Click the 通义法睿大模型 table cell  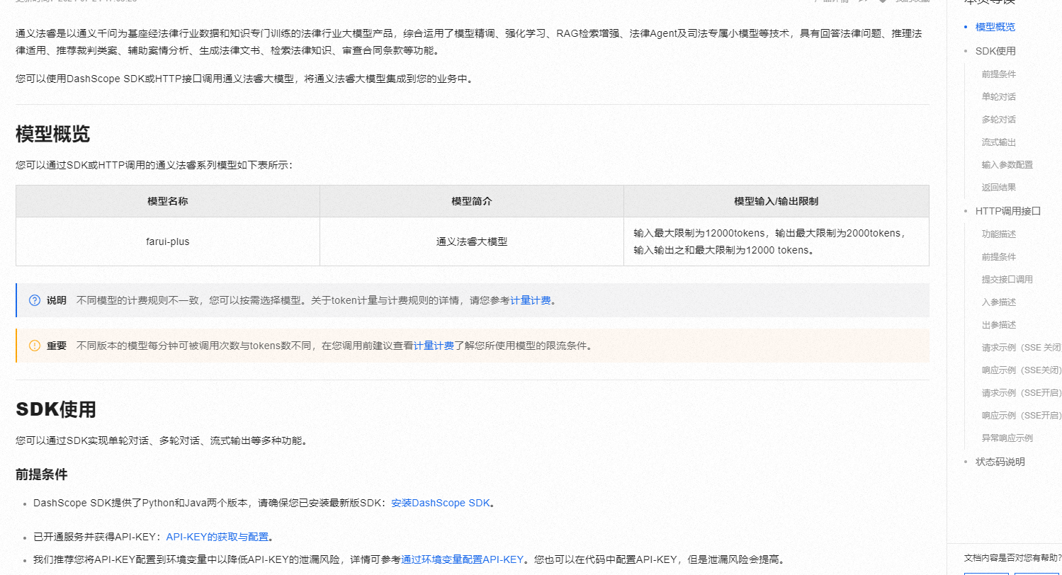[472, 241]
